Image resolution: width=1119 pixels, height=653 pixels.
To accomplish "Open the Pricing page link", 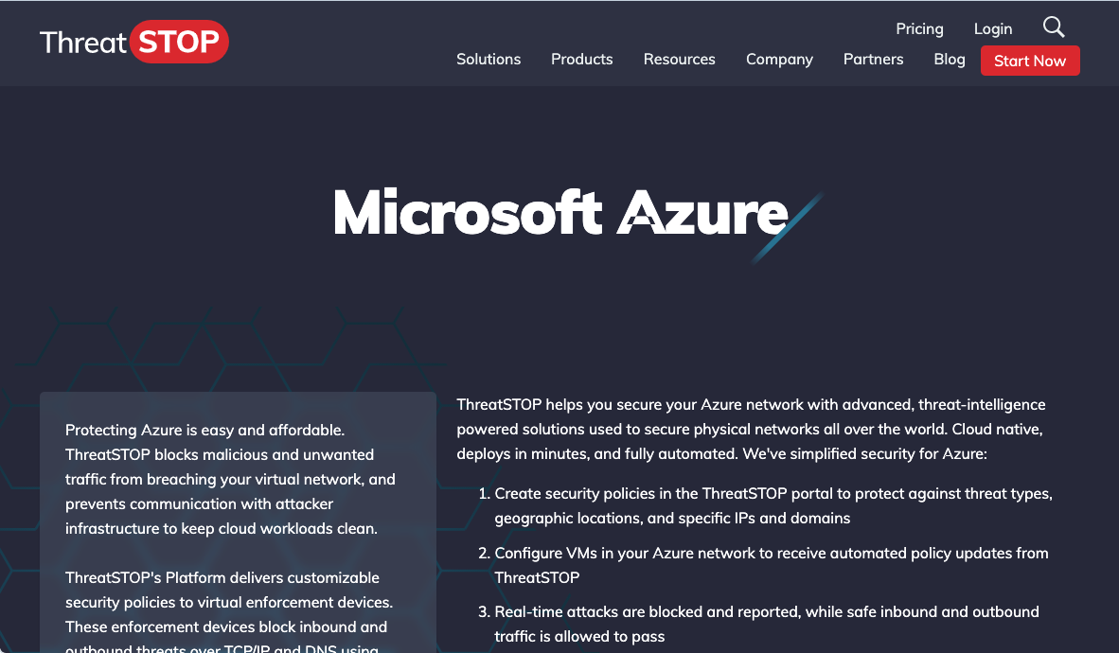I will 919,28.
